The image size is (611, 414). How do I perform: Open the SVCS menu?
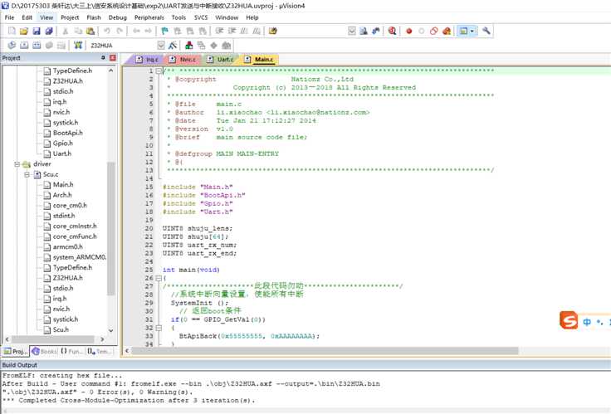coord(201,17)
